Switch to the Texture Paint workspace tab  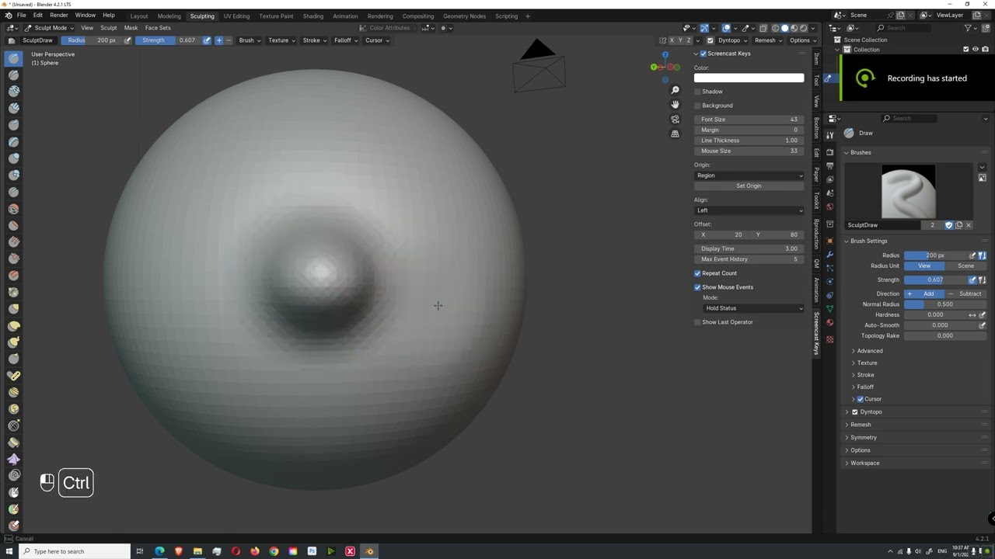(x=277, y=16)
